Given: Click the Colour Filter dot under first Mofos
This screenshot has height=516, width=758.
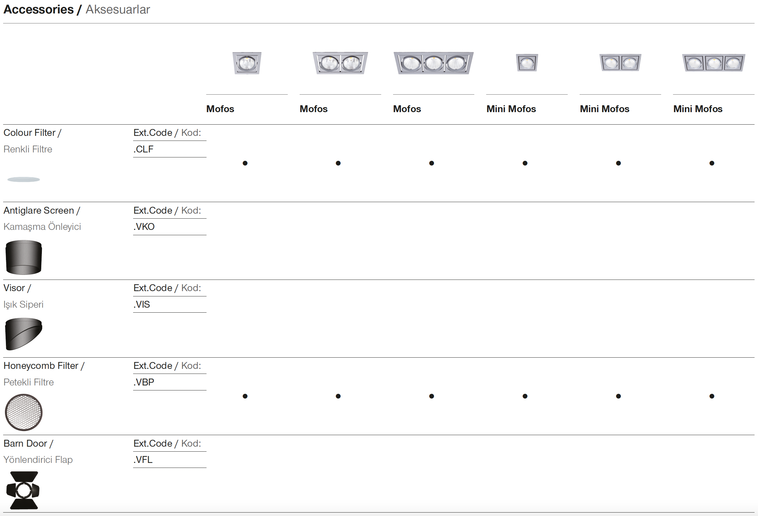Looking at the screenshot, I should pos(245,163).
